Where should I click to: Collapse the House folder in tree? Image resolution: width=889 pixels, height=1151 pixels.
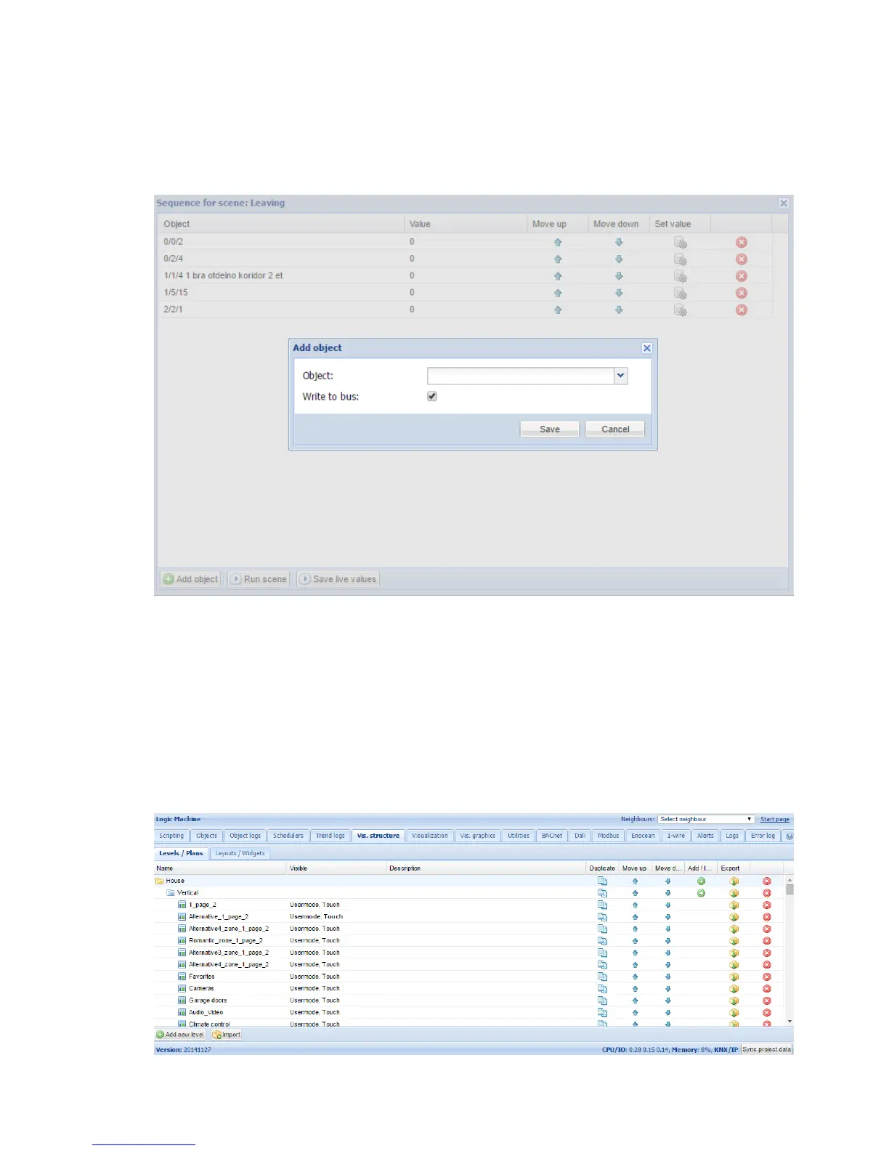(159, 881)
